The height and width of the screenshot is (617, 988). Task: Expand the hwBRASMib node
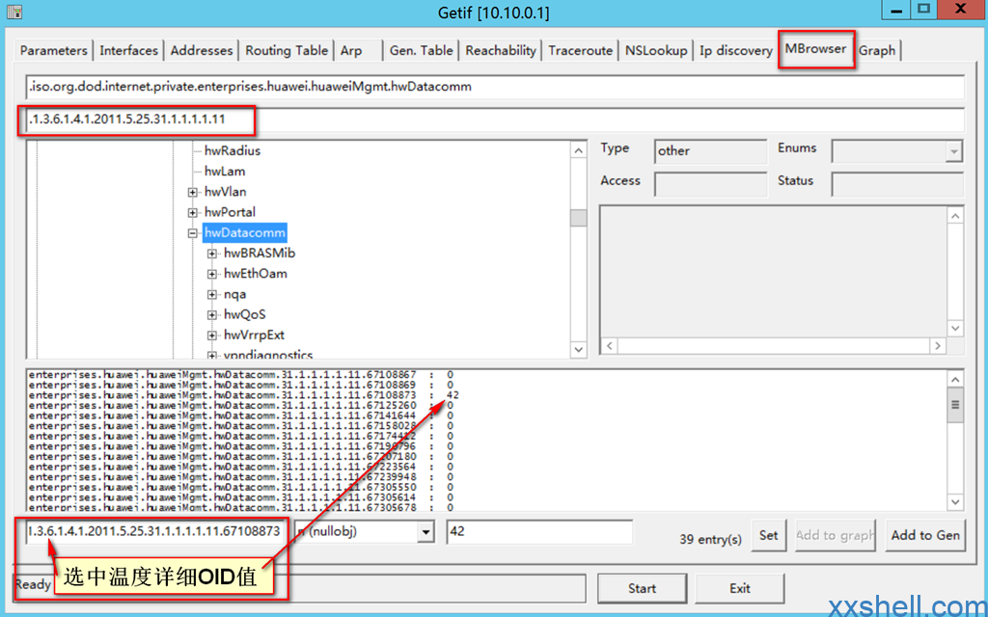coord(212,254)
